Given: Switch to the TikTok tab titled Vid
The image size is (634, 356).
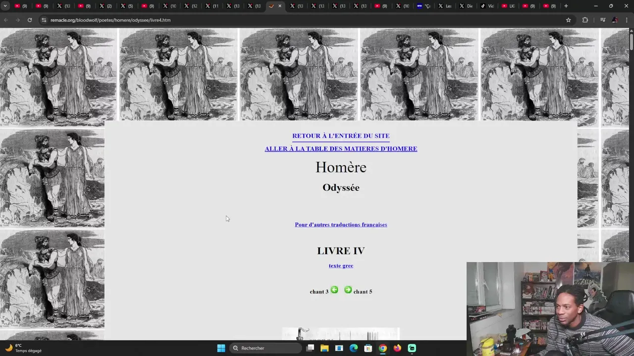Looking at the screenshot, I should pos(487,6).
